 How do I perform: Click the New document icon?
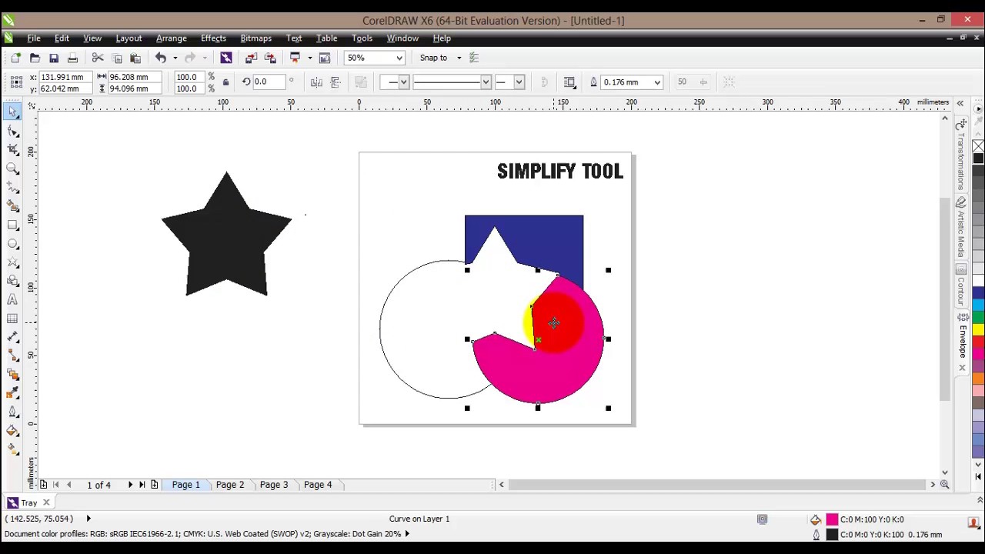(x=16, y=58)
